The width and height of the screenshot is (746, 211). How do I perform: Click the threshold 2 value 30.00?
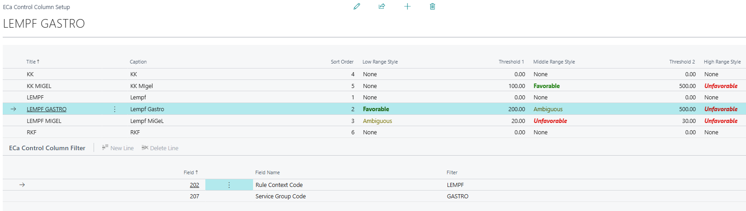tap(689, 121)
